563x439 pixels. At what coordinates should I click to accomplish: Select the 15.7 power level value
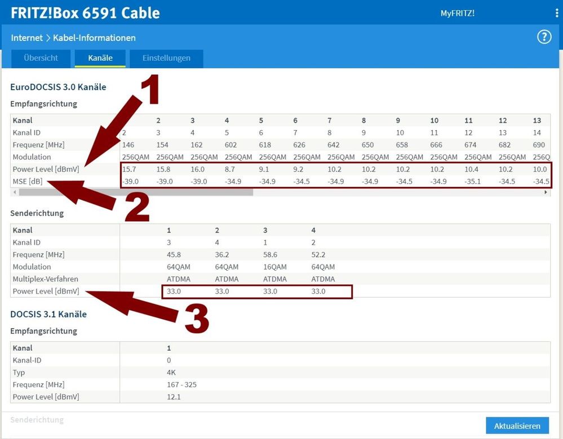pyautogui.click(x=129, y=169)
